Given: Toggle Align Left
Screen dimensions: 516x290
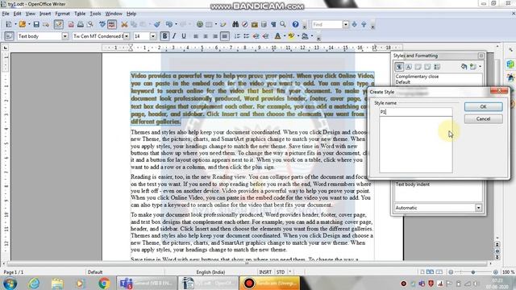Looking at the screenshot, I should (x=196, y=36).
